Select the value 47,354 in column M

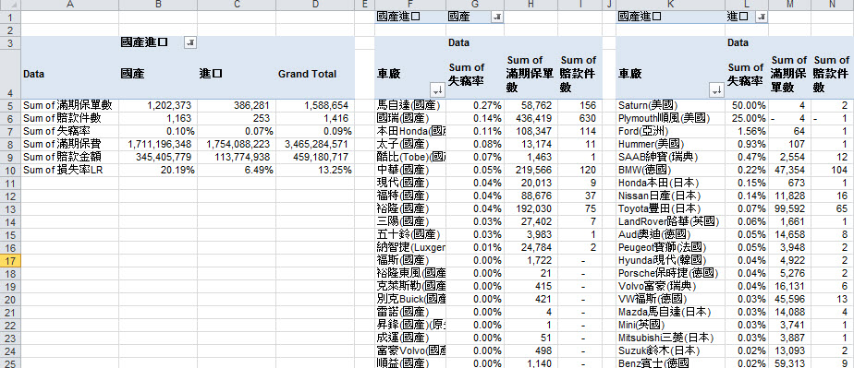point(789,170)
